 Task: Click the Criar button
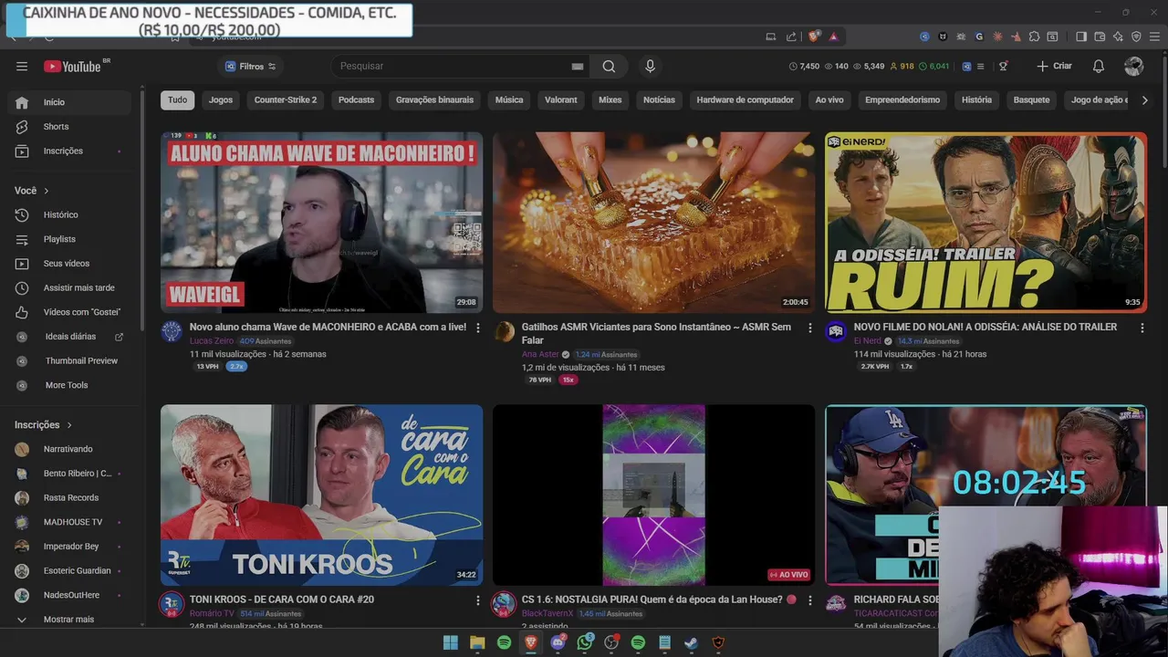1055,66
